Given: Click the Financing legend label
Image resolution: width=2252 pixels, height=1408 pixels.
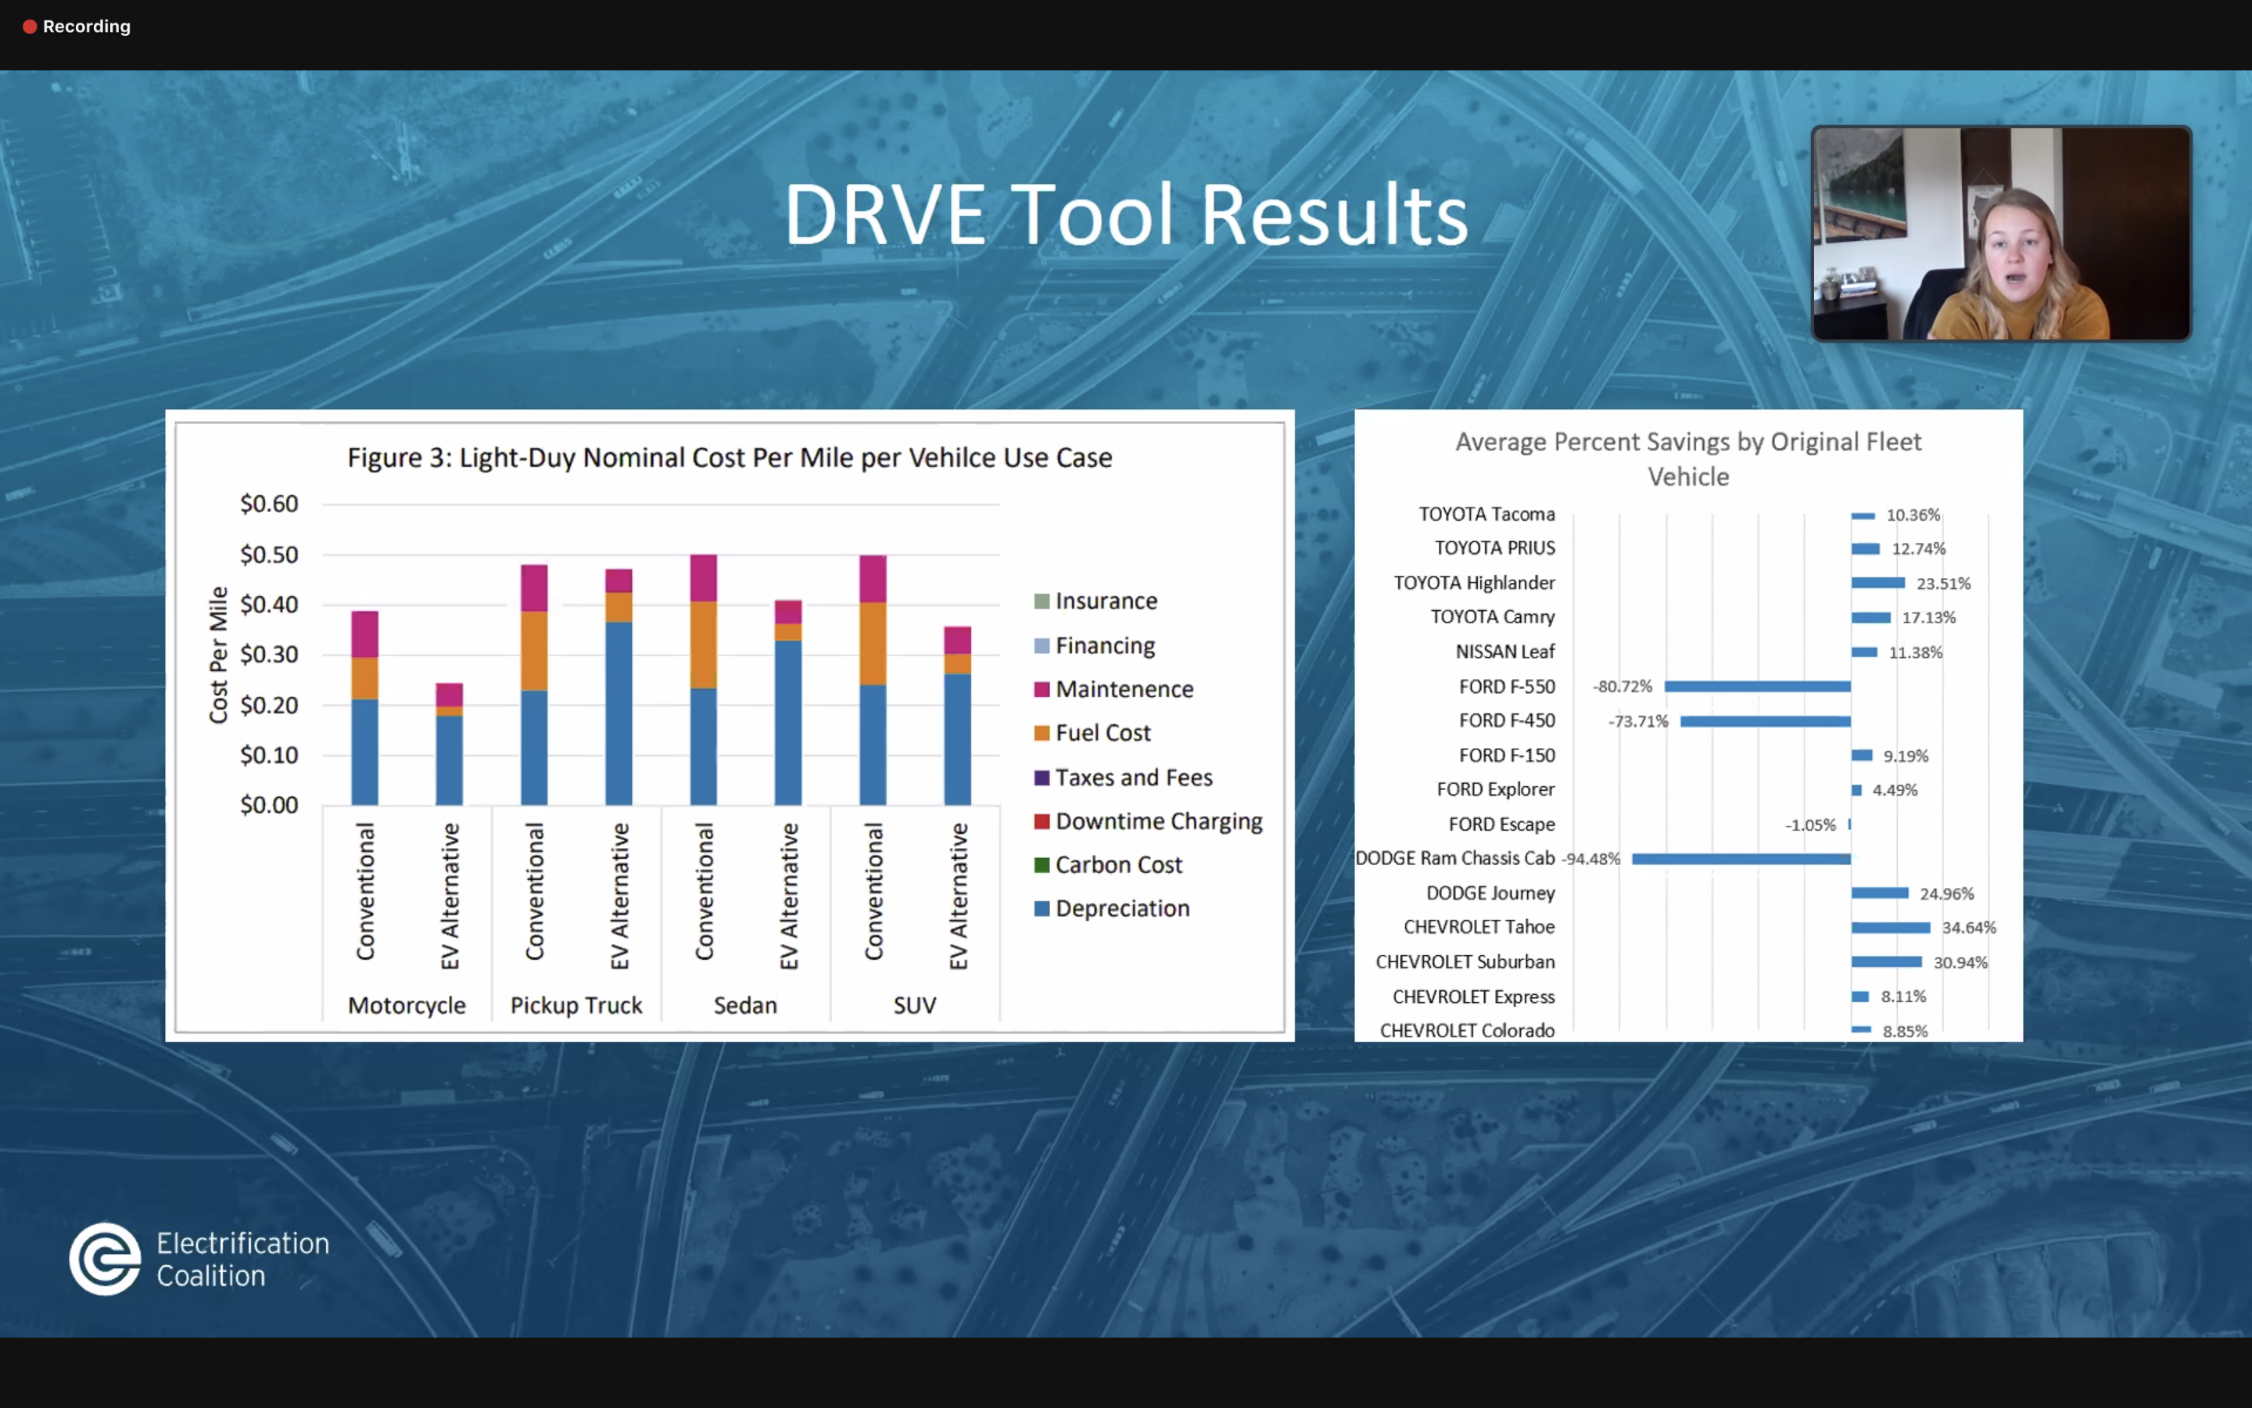Looking at the screenshot, I should coord(1106,645).
